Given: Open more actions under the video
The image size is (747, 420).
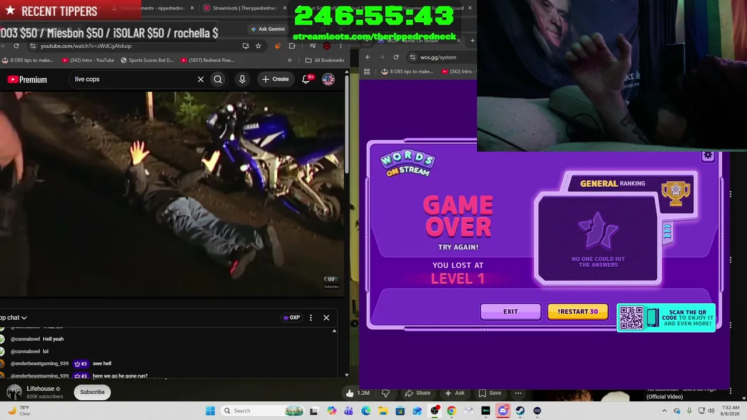Looking at the screenshot, I should [518, 393].
